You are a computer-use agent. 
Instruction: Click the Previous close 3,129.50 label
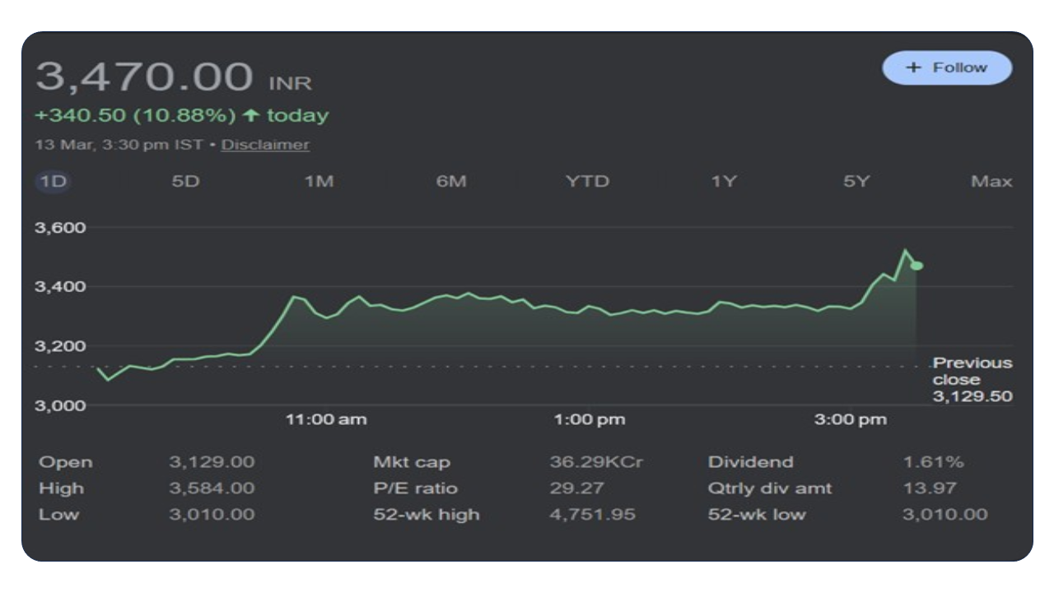click(x=972, y=380)
